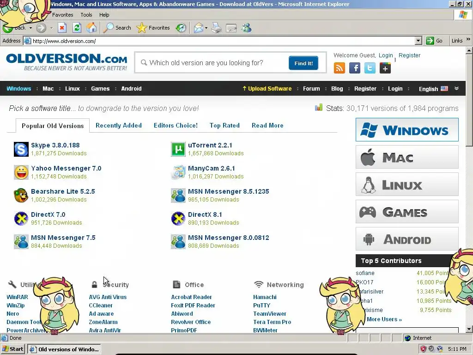Click the Skype icon in popular list
The height and width of the screenshot is (355, 473).
click(21, 149)
